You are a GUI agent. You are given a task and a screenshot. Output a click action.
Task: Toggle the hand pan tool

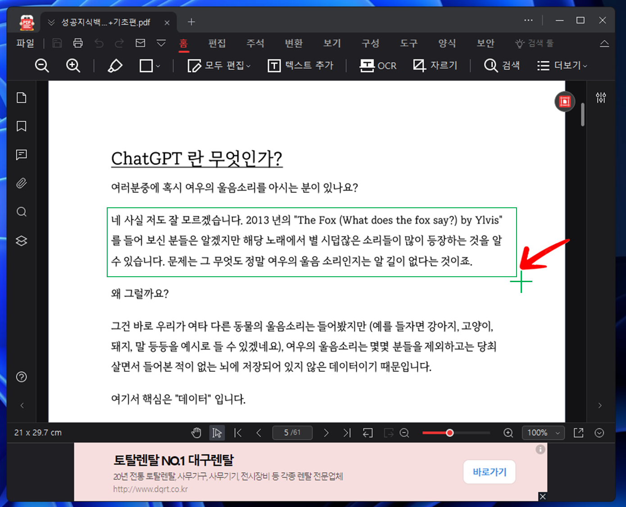[196, 432]
